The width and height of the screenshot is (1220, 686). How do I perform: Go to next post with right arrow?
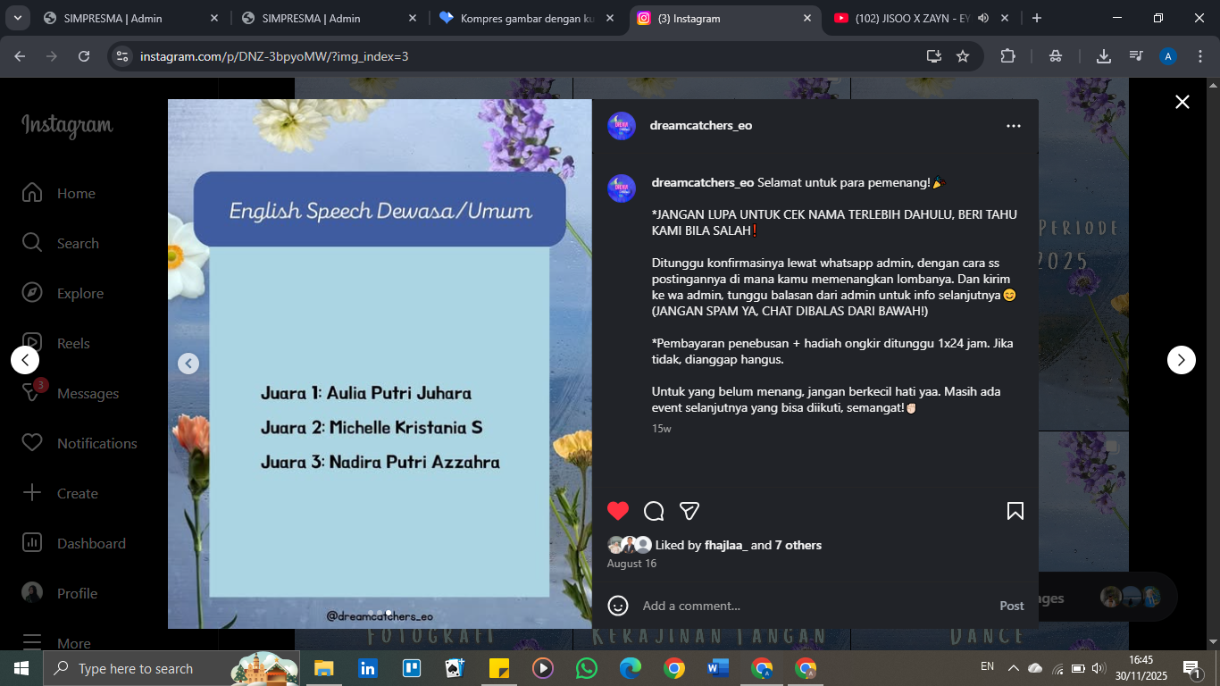point(1181,360)
